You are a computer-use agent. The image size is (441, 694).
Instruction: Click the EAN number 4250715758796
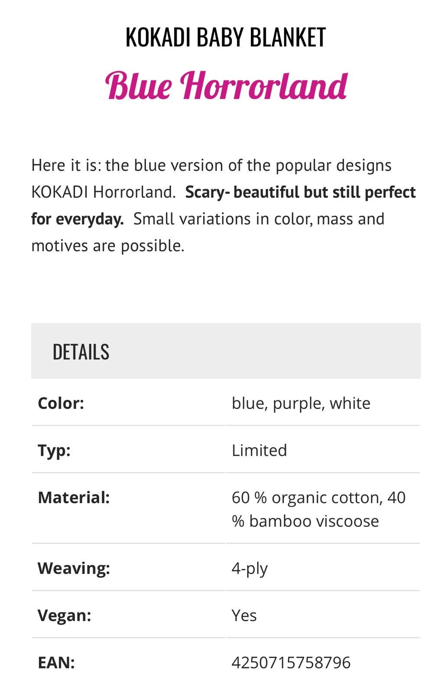291,663
